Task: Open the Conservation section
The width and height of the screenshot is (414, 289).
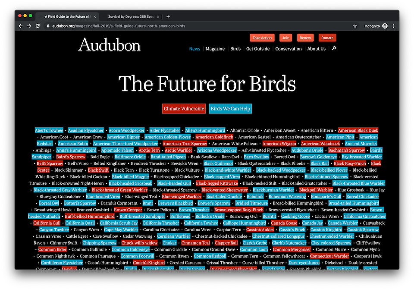Action: tap(289, 49)
